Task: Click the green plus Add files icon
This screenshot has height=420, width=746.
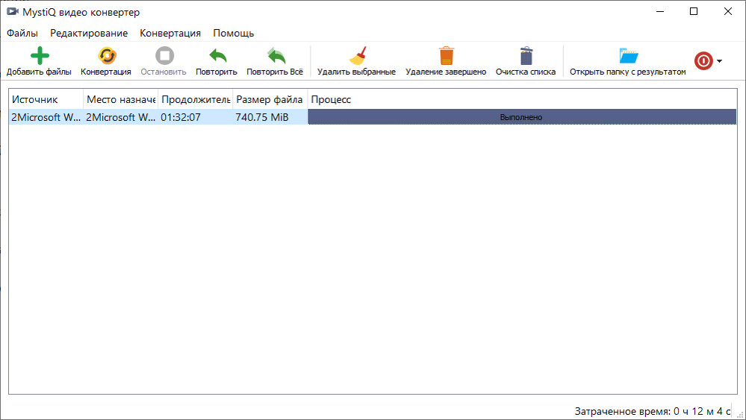Action: click(40, 56)
